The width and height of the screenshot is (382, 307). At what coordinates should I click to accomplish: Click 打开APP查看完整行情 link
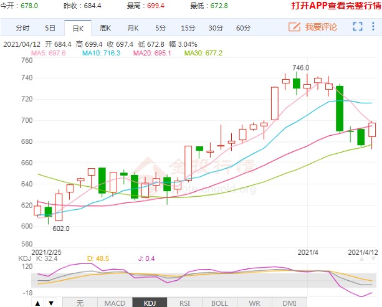337,6
